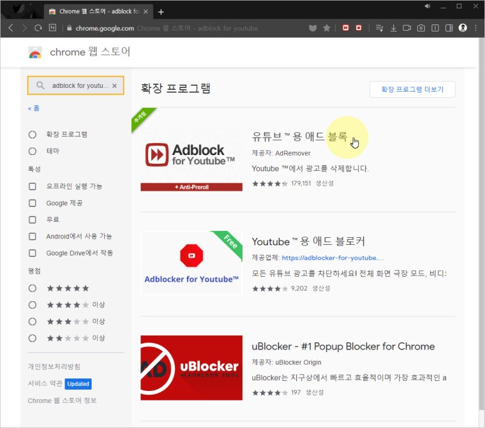Go back to the previous page

(x=11, y=28)
